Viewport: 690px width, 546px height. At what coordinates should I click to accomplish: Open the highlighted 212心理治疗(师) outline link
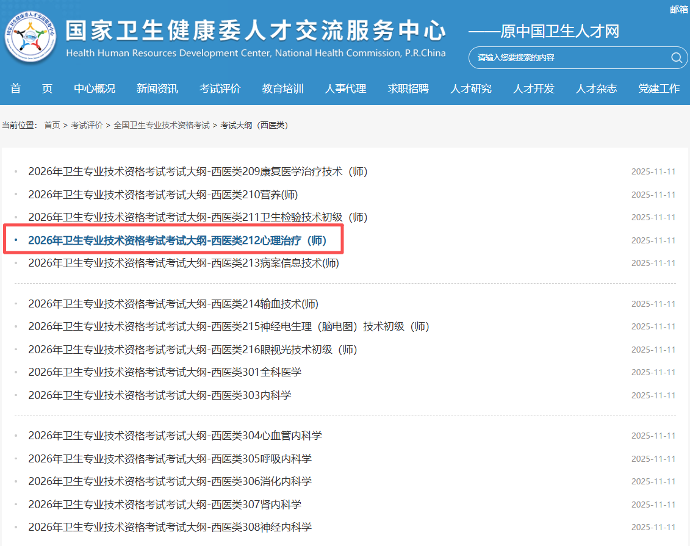[178, 240]
